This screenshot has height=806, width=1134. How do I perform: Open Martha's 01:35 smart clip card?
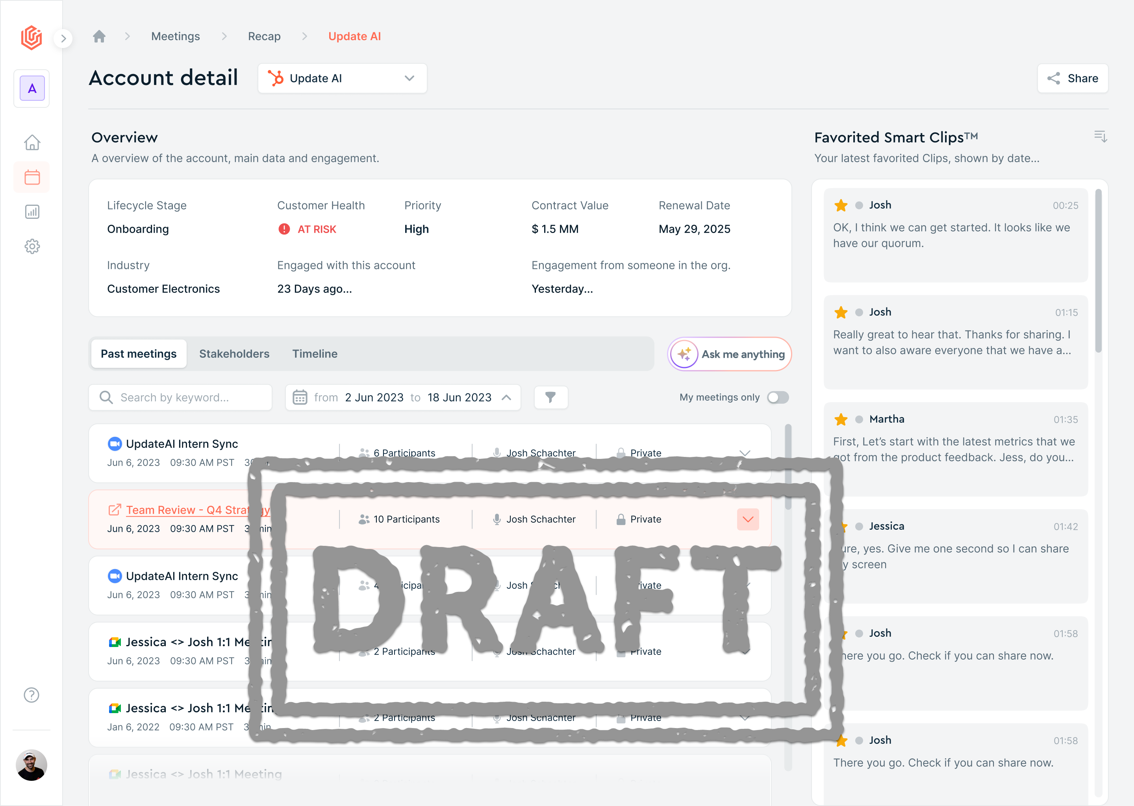coord(955,449)
